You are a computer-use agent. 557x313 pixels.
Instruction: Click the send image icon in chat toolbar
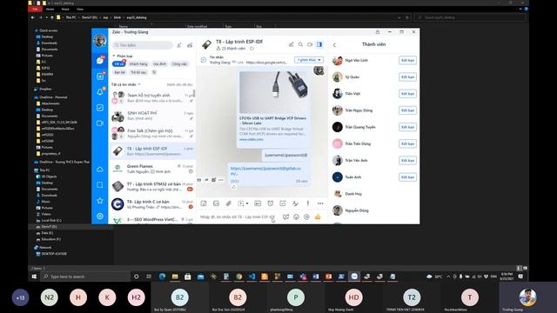(x=216, y=203)
